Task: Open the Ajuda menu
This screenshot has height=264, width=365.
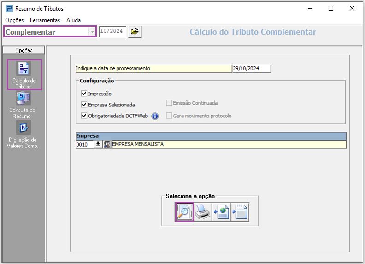Action: coord(74,20)
